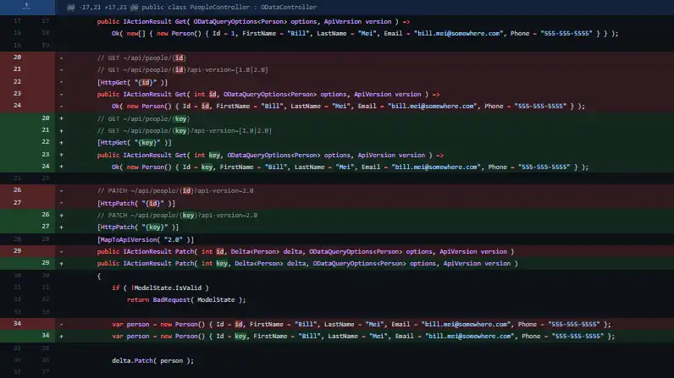This screenshot has height=378, width=674.
Task: Click 'if ( !ModelState.IsValid )' statement
Action: click(160, 288)
